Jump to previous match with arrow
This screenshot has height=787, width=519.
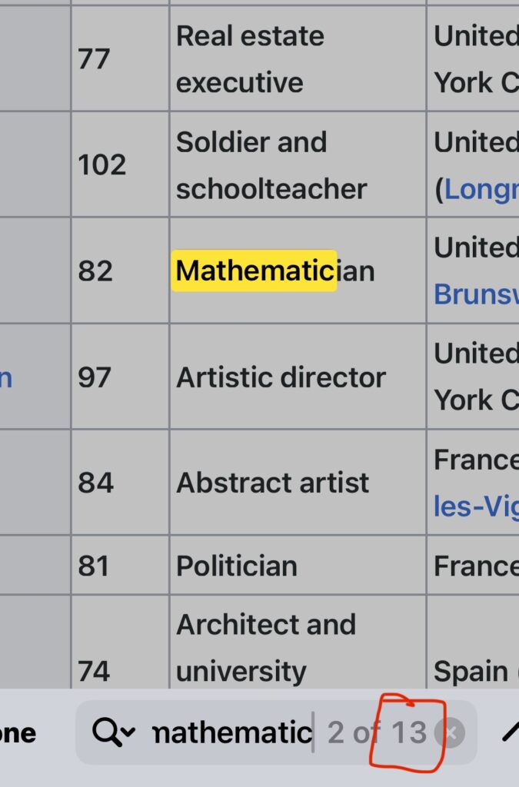coord(511,732)
